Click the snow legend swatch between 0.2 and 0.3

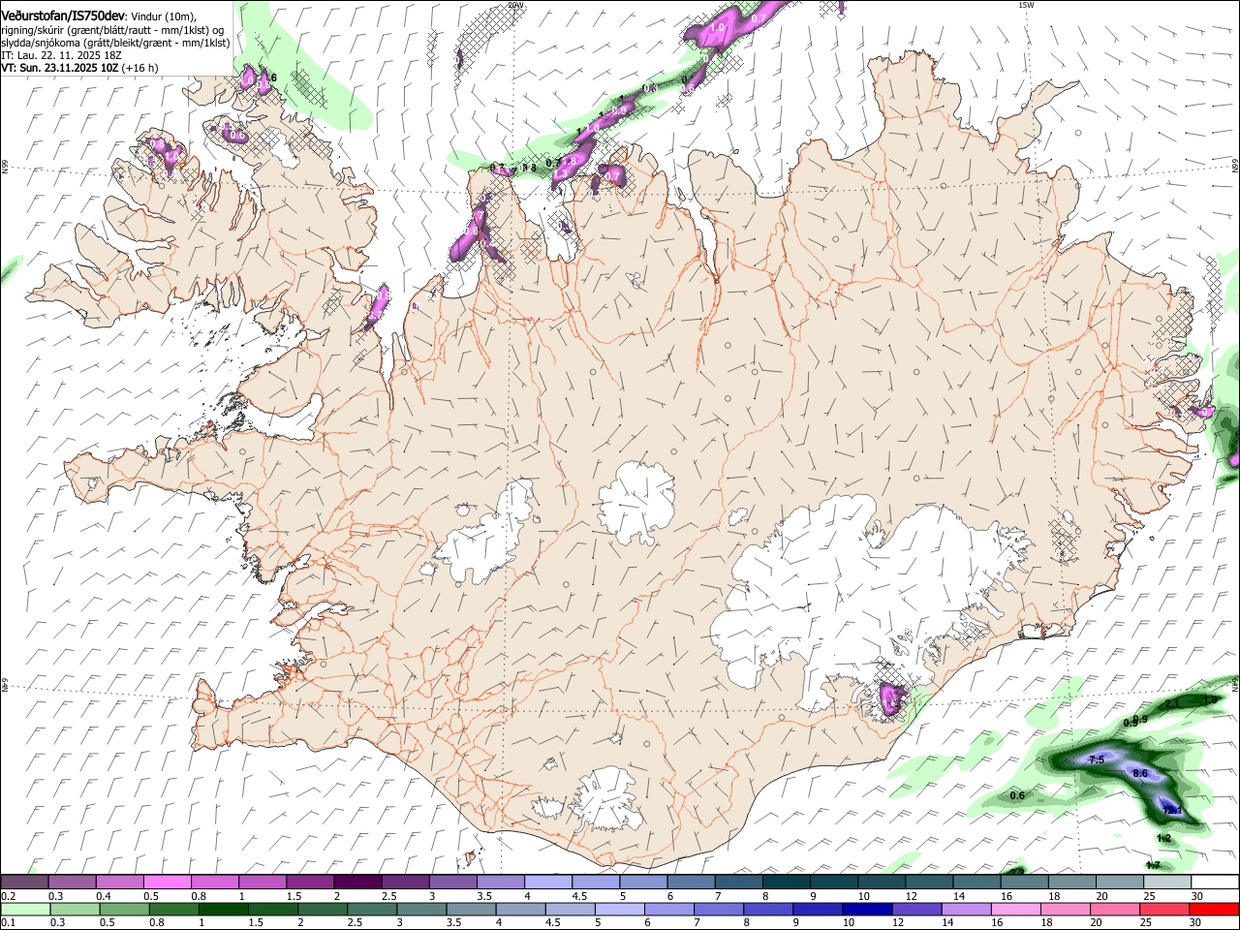click(25, 883)
